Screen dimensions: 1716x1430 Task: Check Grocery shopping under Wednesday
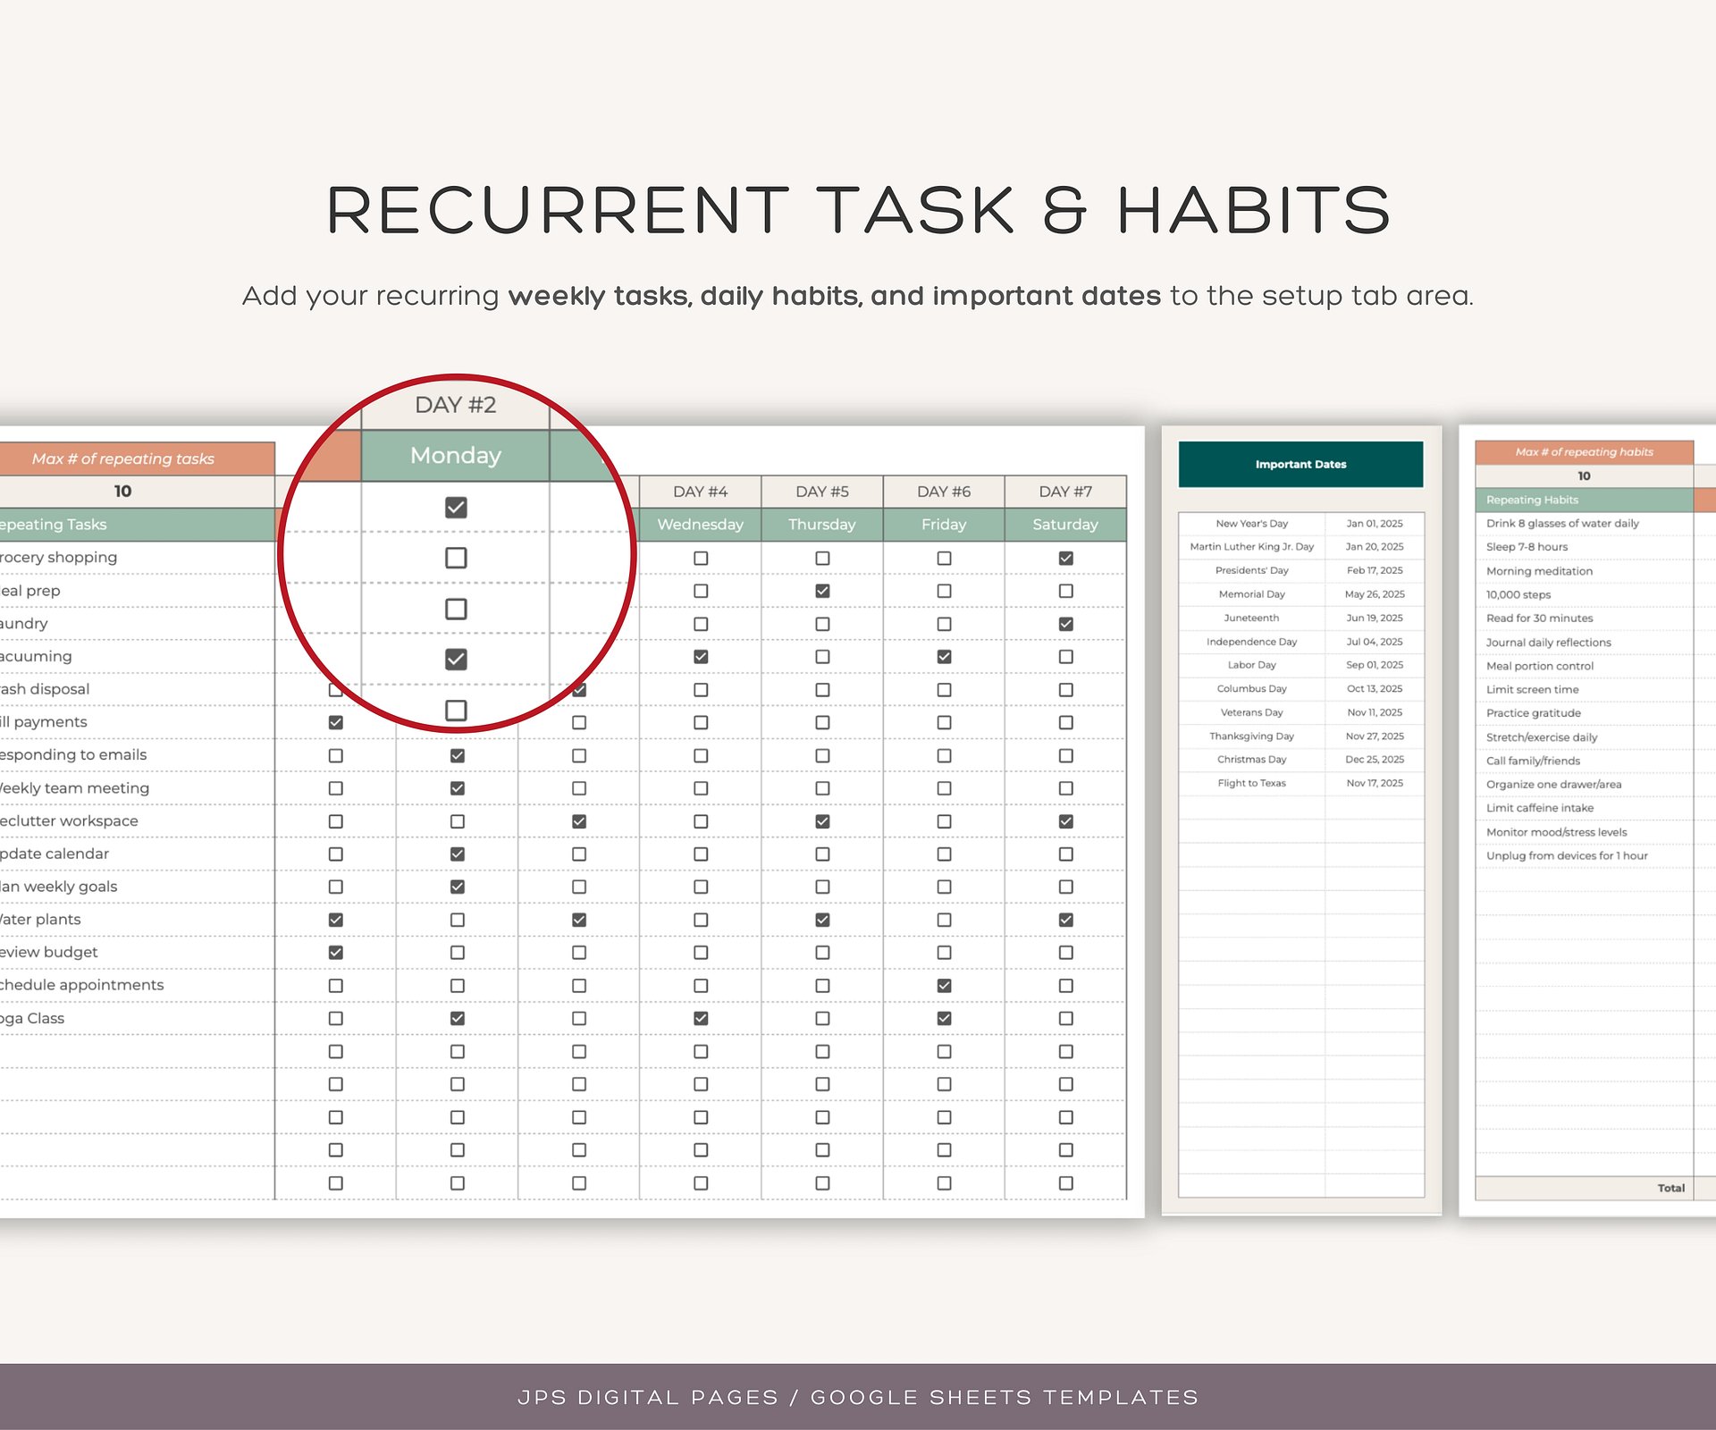[701, 558]
